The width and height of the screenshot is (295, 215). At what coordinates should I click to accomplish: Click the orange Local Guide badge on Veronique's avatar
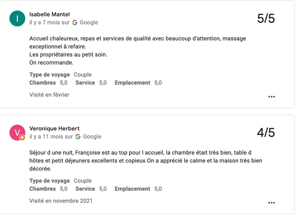tap(22, 137)
